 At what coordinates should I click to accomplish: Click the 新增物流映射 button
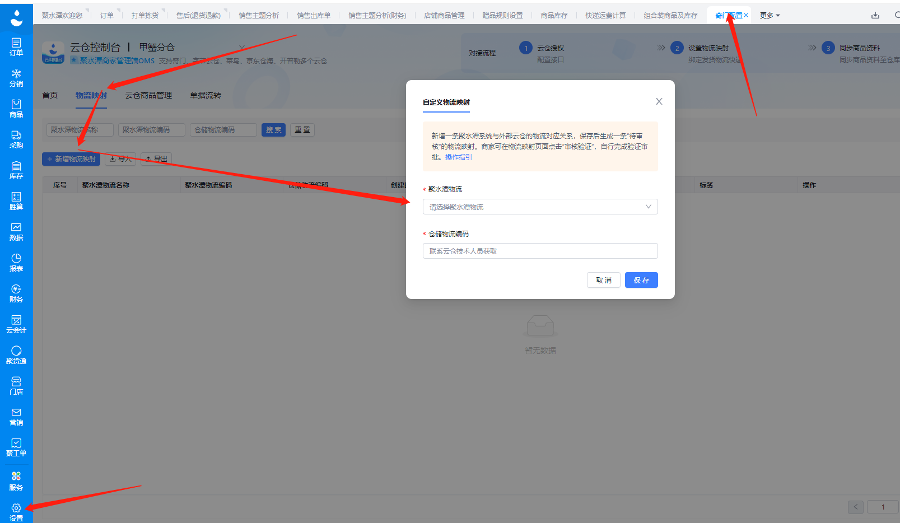(71, 159)
